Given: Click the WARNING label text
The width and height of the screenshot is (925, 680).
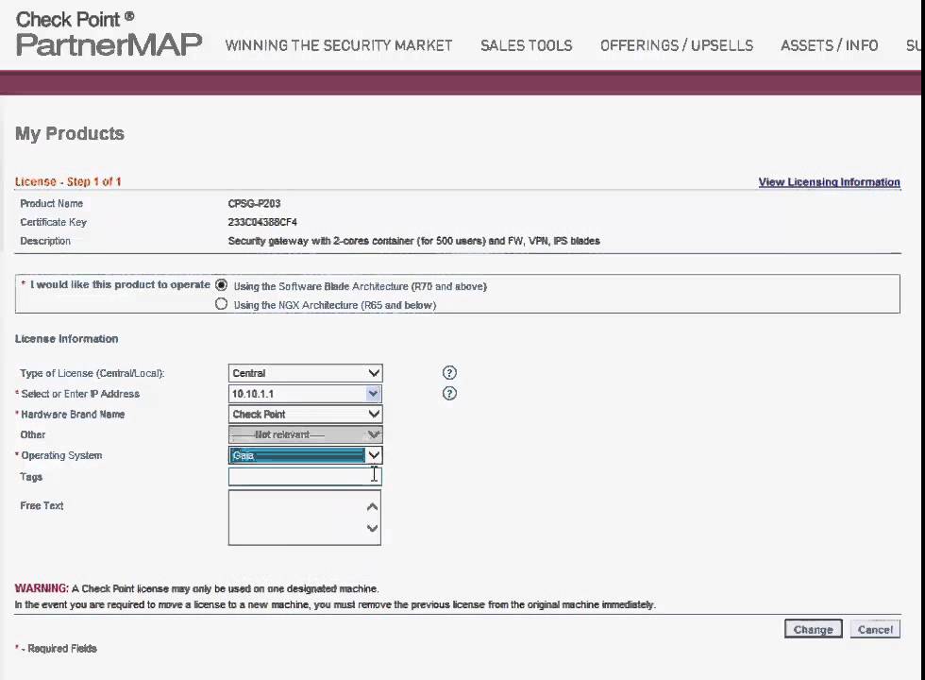Looking at the screenshot, I should point(42,588).
